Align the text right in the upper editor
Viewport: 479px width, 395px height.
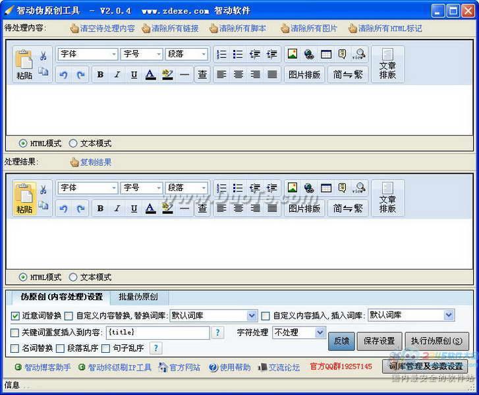[x=255, y=74]
